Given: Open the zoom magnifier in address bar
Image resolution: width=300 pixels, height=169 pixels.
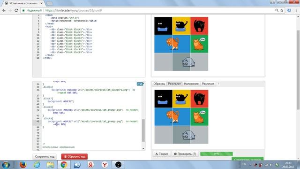Looking at the screenshot, I should point(277,10).
